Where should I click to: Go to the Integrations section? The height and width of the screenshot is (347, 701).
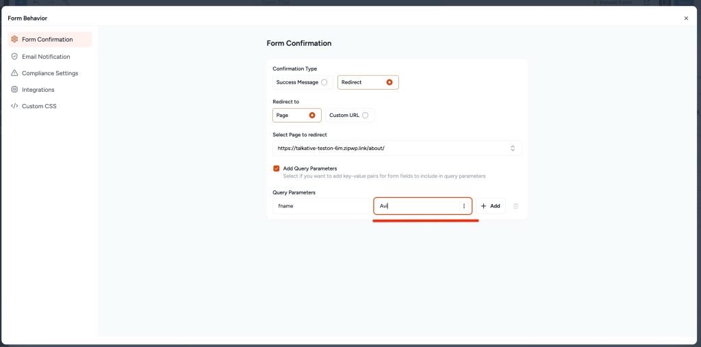[38, 90]
